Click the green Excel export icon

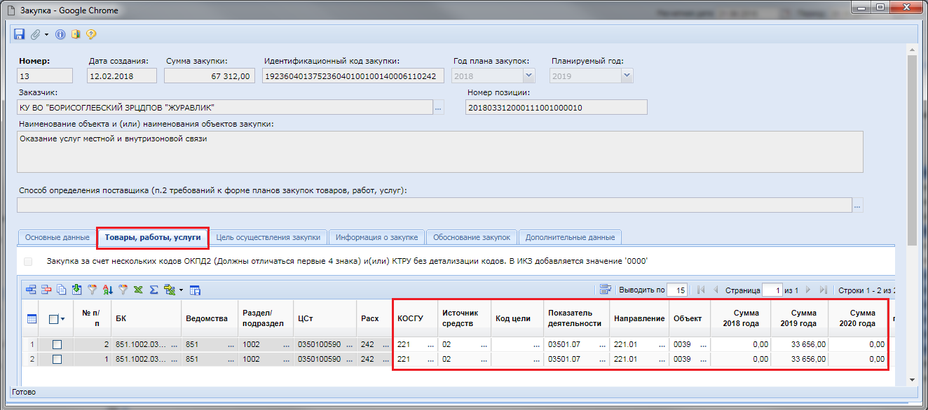pos(138,290)
